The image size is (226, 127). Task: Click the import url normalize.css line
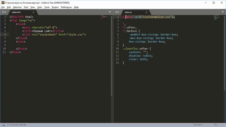point(149,17)
